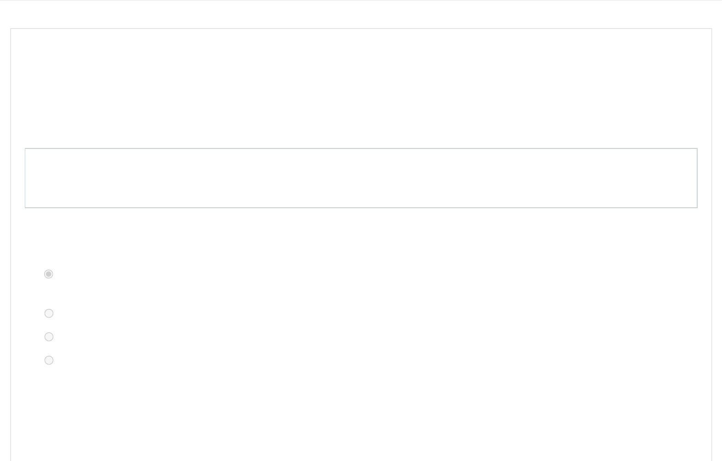Select the radio directly below the checked one
This screenshot has height=461, width=722.
click(49, 313)
